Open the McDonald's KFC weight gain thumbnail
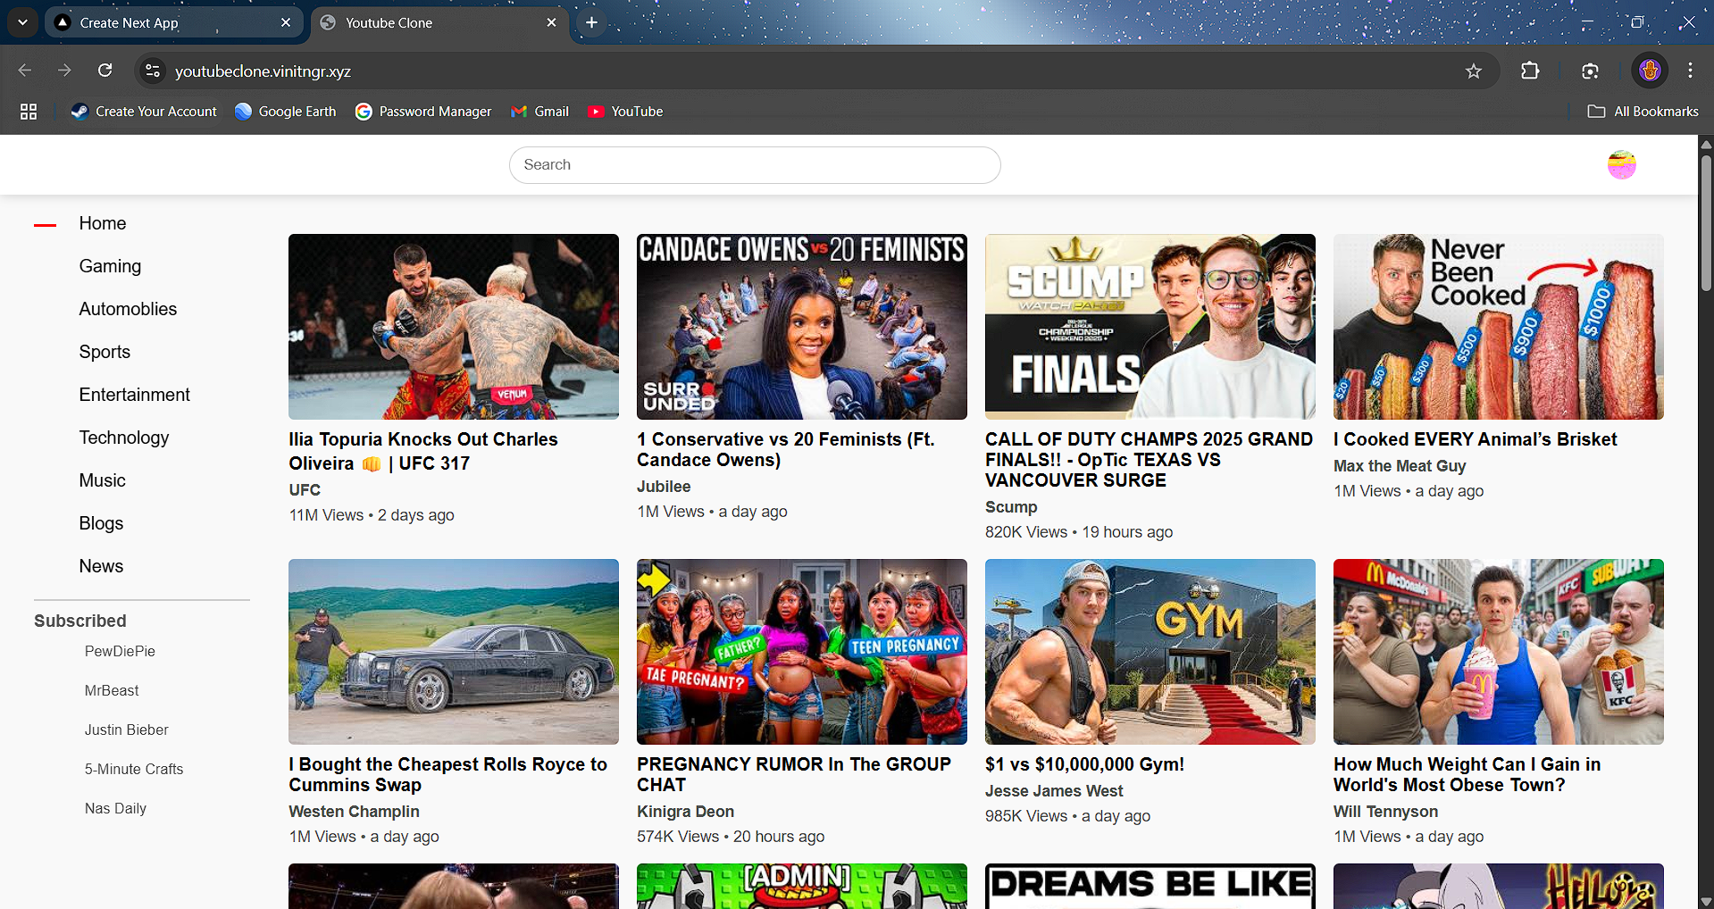Image resolution: width=1714 pixels, height=909 pixels. click(x=1499, y=652)
